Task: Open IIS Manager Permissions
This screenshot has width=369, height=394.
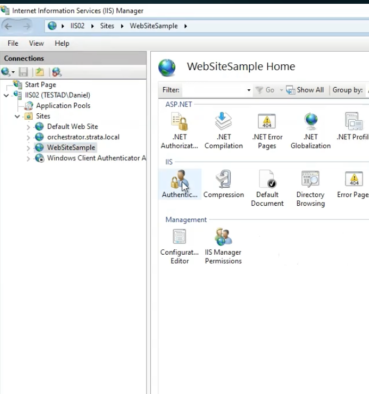Action: coord(223,246)
